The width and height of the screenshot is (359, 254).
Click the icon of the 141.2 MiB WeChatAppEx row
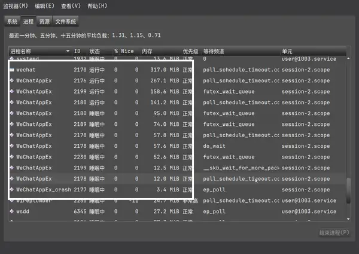[12, 102]
